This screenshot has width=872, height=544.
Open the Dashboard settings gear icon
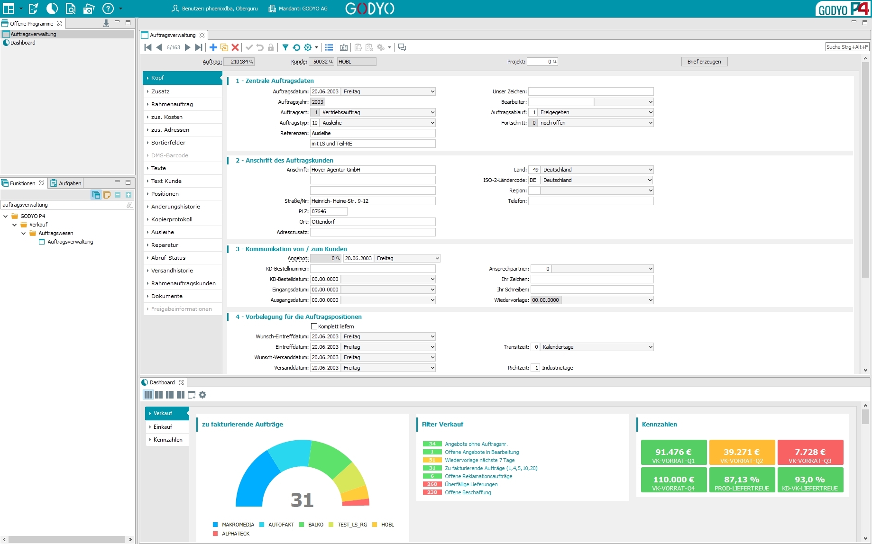click(202, 395)
